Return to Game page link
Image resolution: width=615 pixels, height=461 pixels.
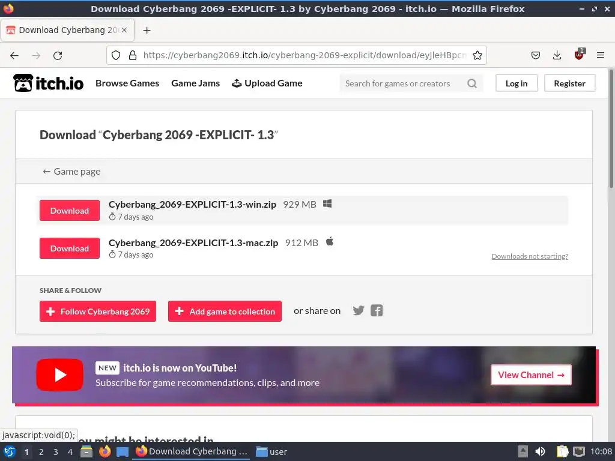pyautogui.click(x=71, y=171)
